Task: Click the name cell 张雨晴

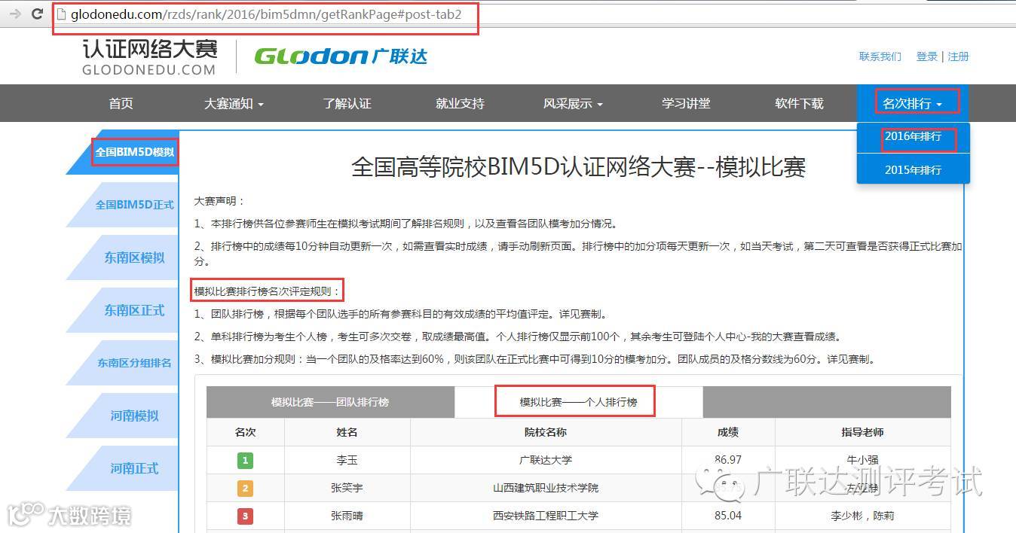Action: tap(347, 516)
